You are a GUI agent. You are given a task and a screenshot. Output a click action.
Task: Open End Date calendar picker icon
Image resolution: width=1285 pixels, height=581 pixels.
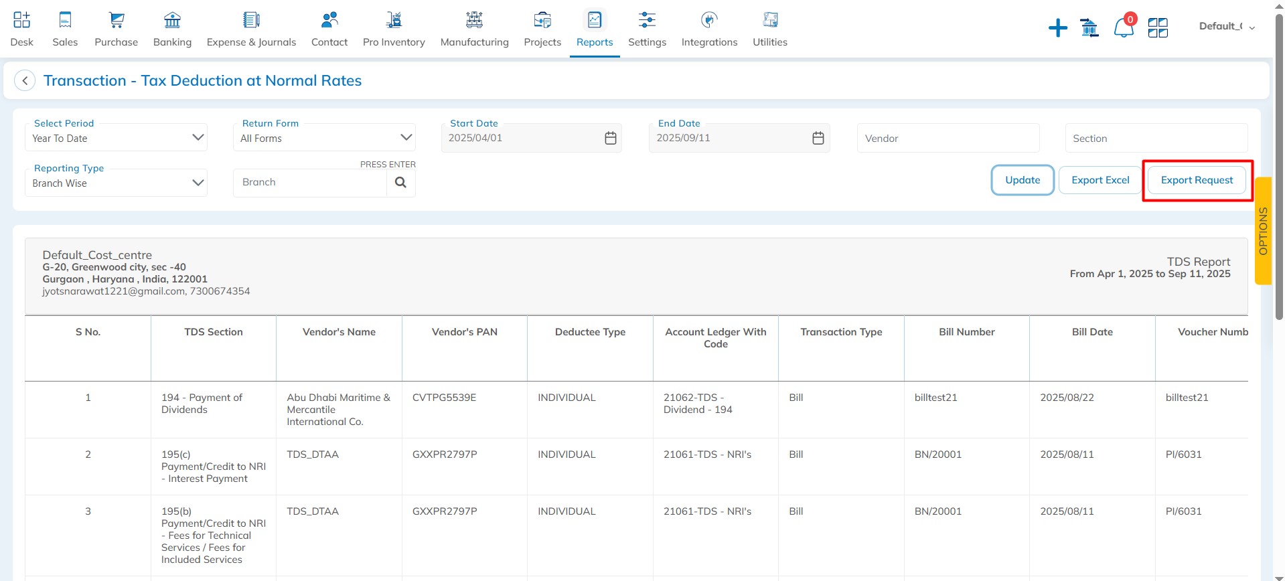(818, 138)
